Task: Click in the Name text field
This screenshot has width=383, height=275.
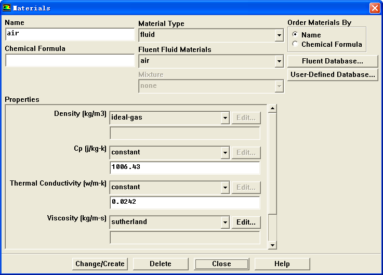Action: point(70,34)
